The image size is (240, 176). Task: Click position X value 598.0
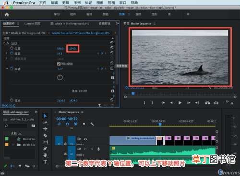[60, 49]
